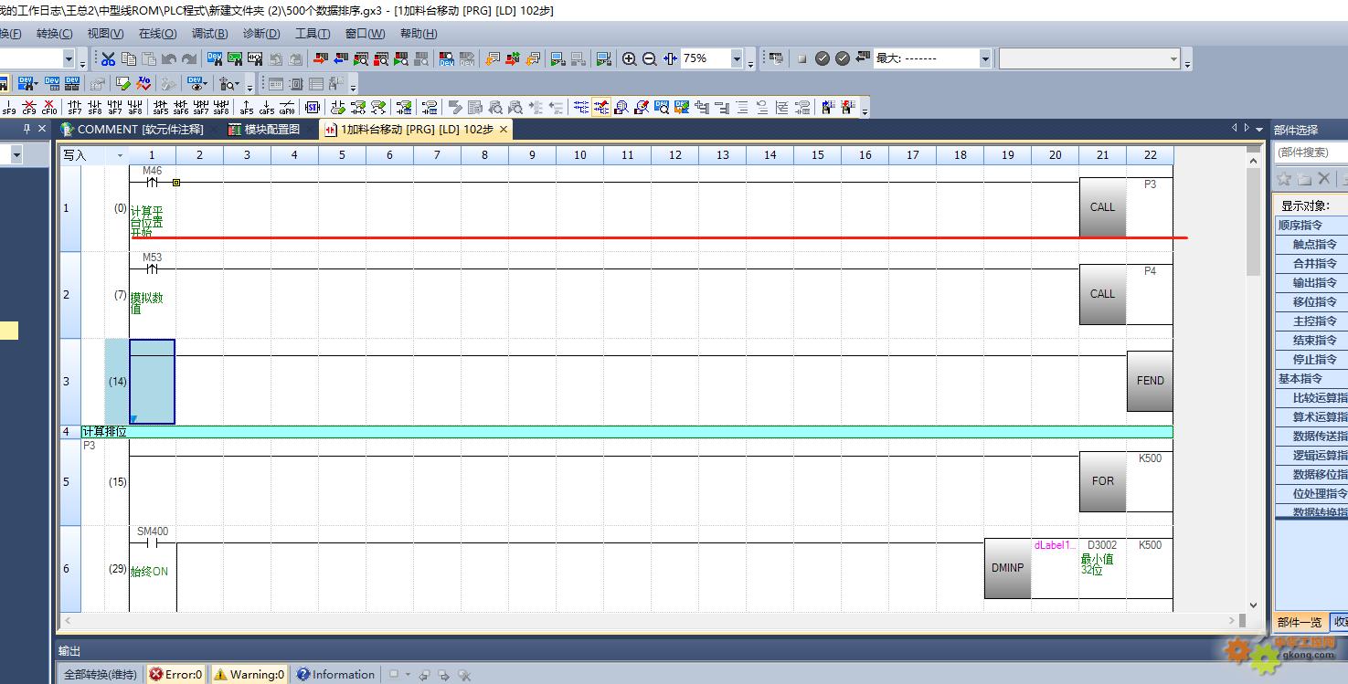
Task: Click the Zoom Out magnifier icon
Action: [650, 58]
